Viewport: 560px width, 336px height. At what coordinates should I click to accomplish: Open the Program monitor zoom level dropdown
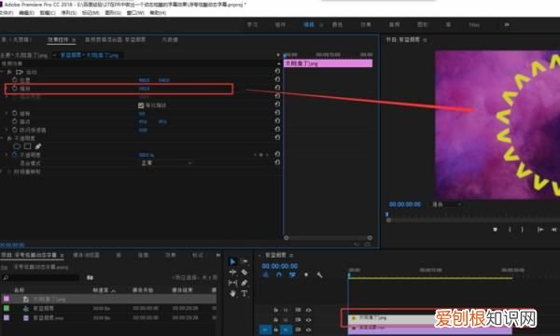446,204
